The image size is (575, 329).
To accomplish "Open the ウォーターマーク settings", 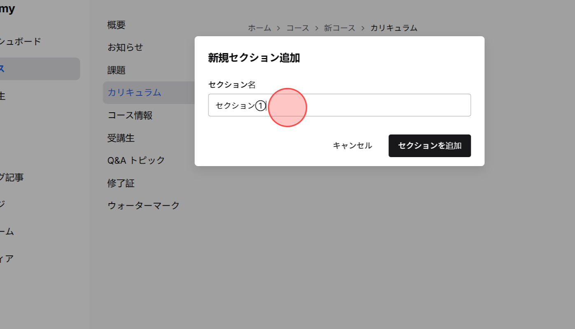I will coord(143,205).
